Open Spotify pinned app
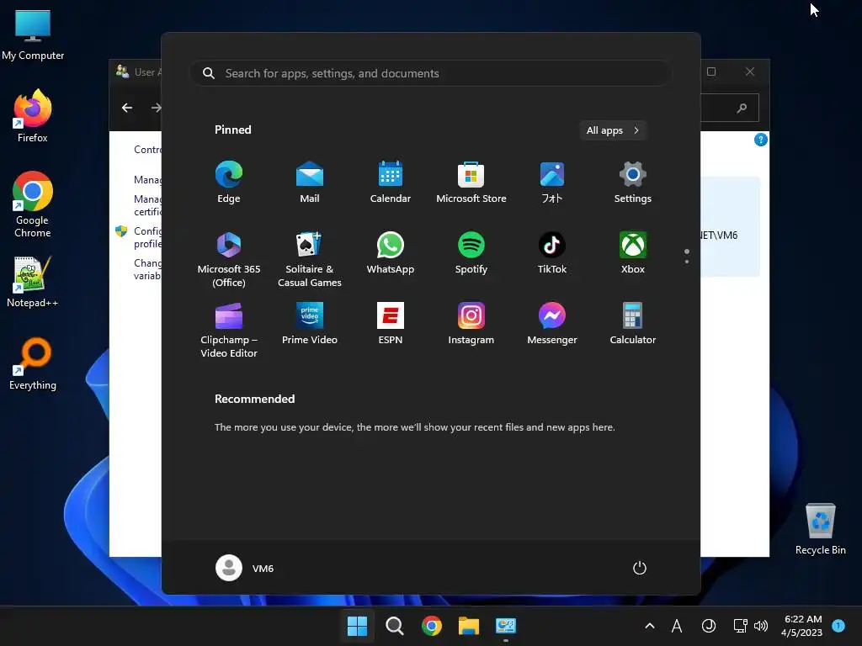 click(x=471, y=253)
